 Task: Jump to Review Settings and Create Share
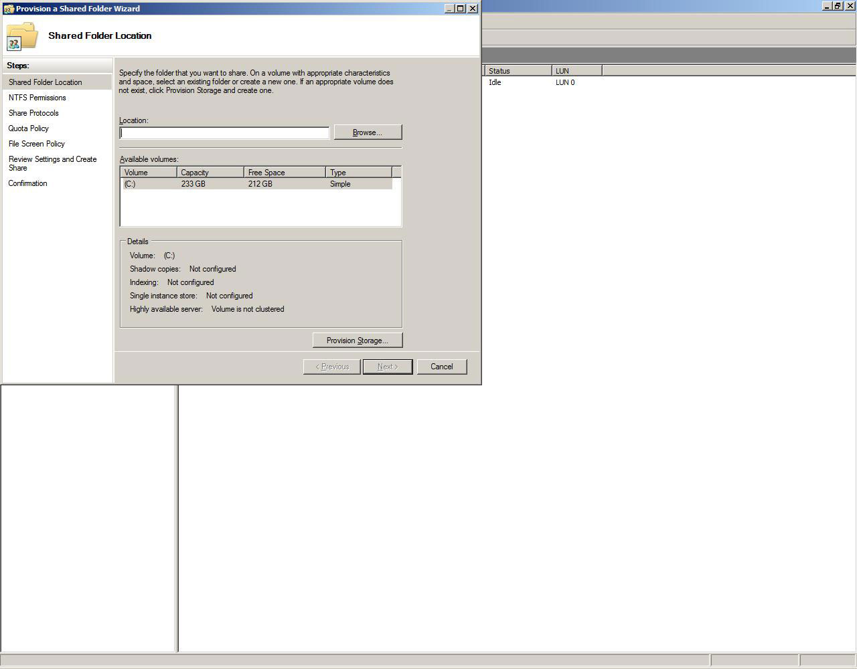tap(52, 163)
